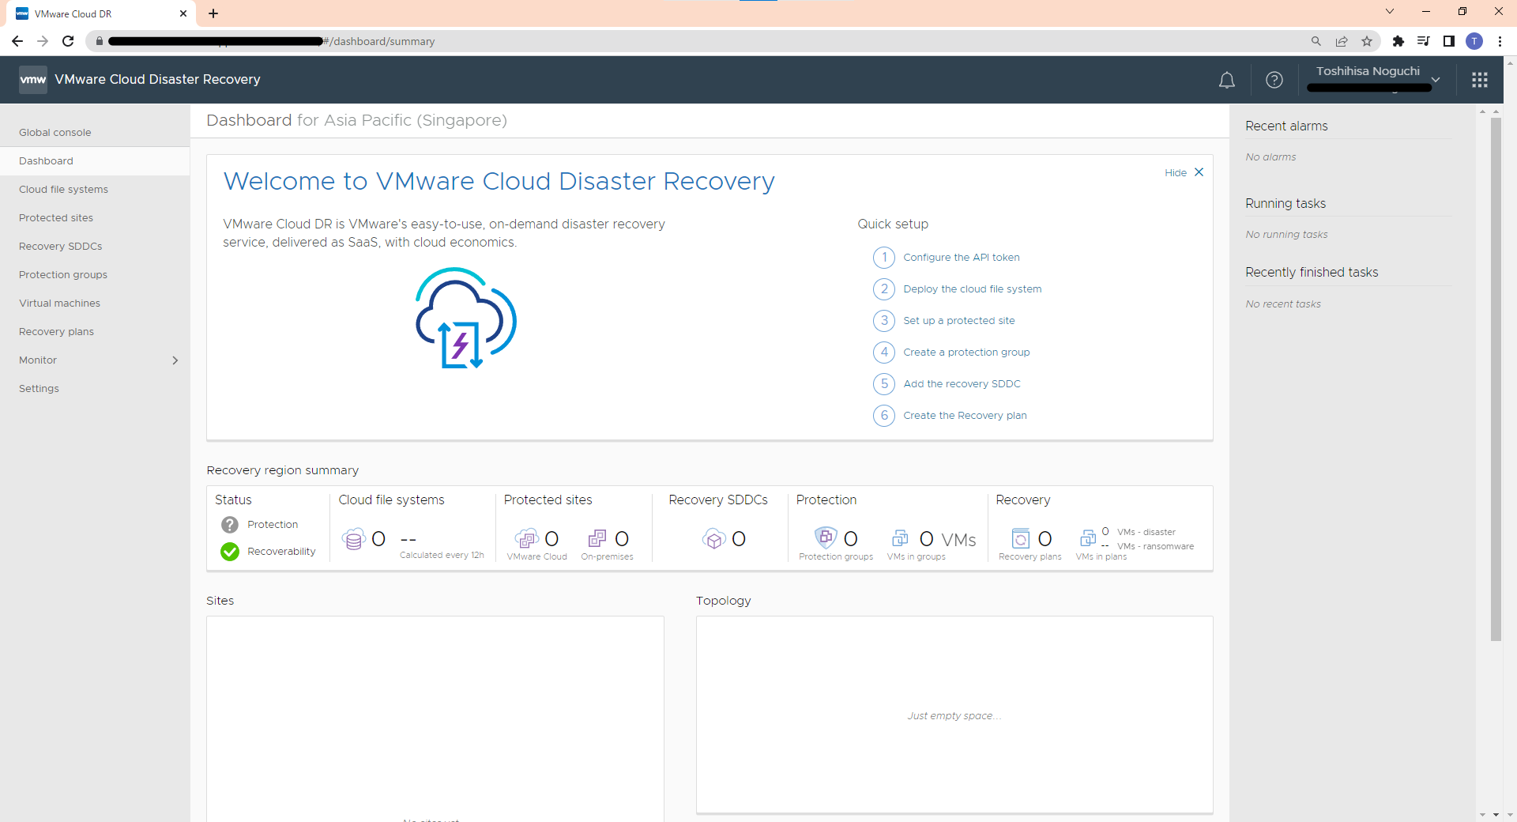This screenshot has height=822, width=1517.
Task: Click step 1 circle in Quick setup
Action: 884,258
